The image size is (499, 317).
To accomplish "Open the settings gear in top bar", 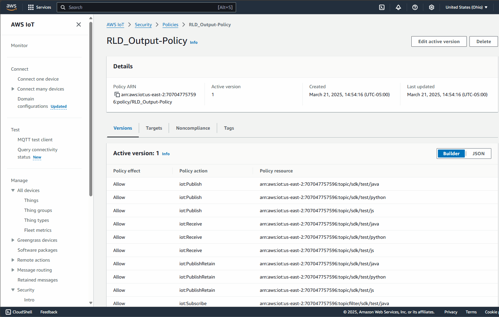I will click(x=432, y=7).
